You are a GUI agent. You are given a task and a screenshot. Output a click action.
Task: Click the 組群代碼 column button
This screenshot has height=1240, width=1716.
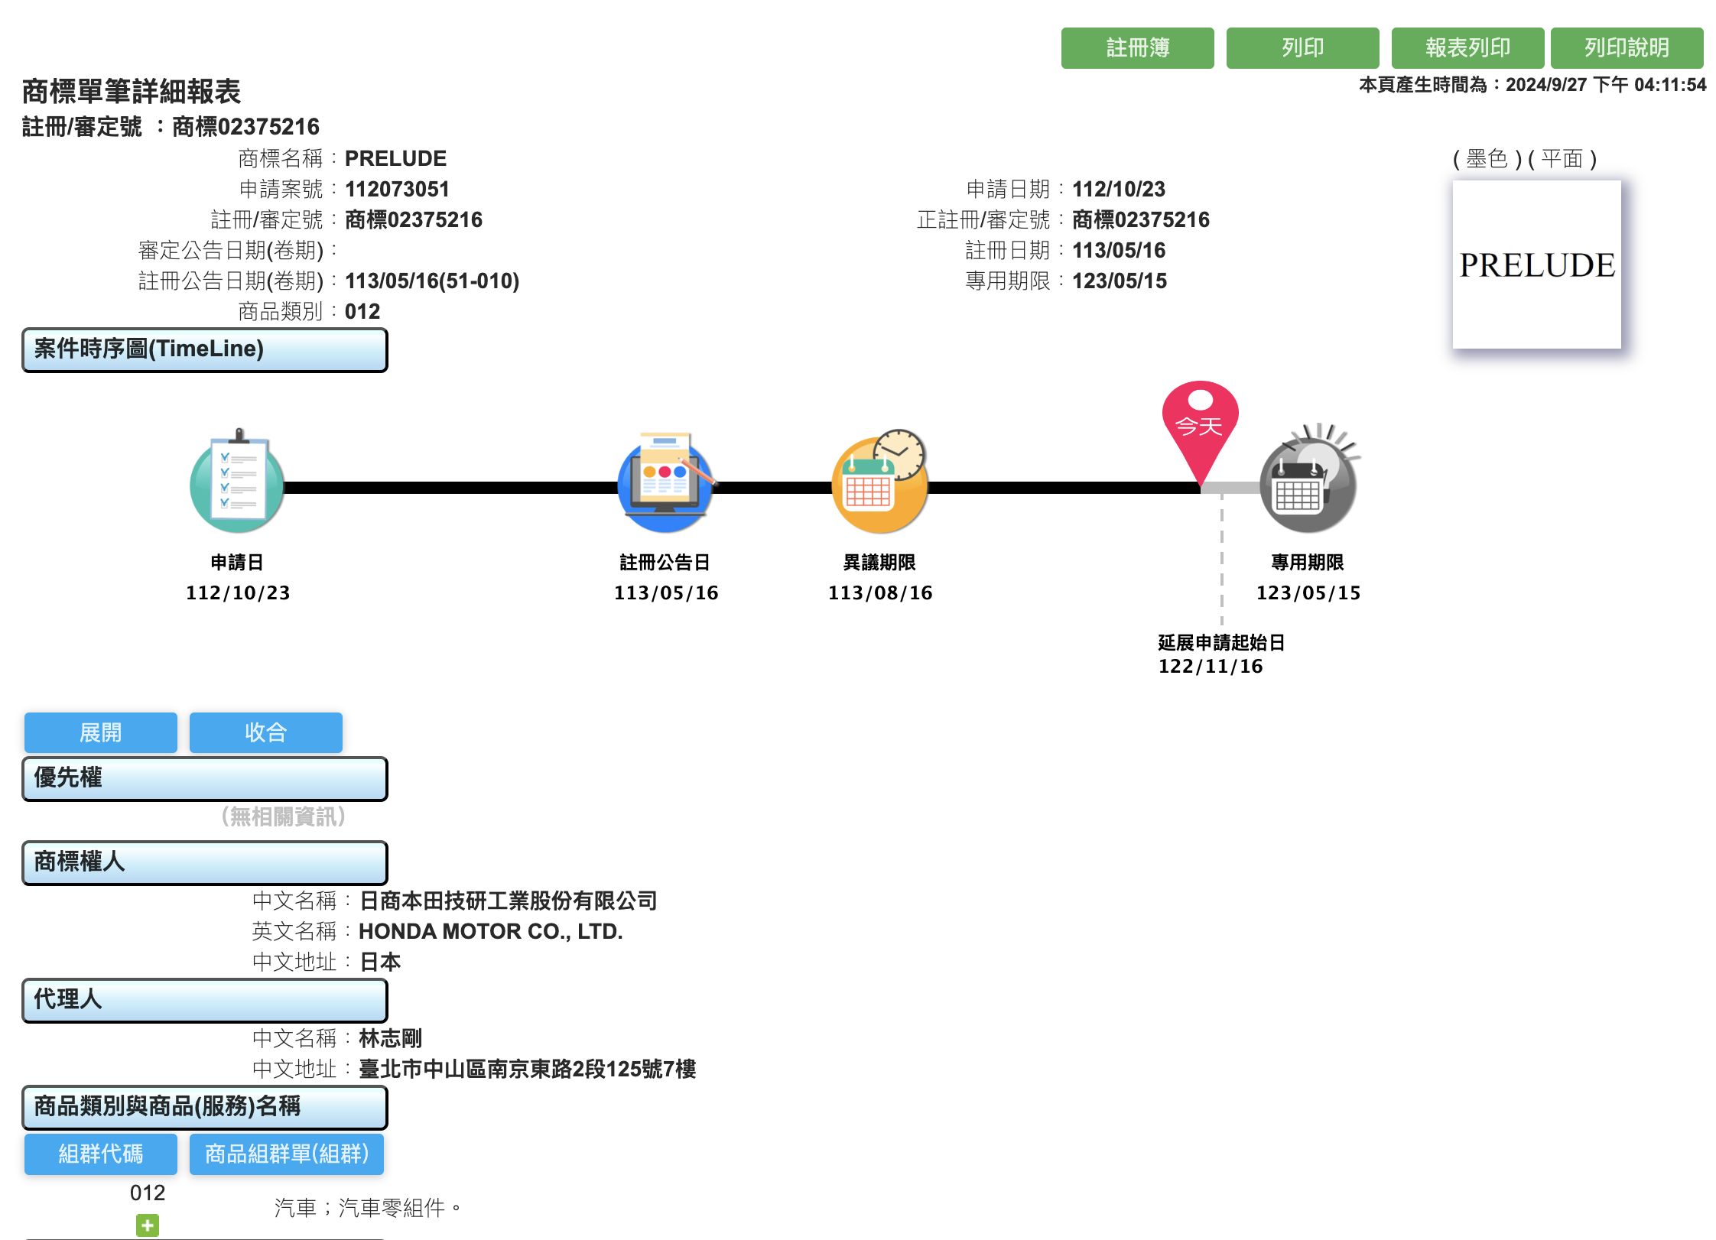pos(100,1154)
